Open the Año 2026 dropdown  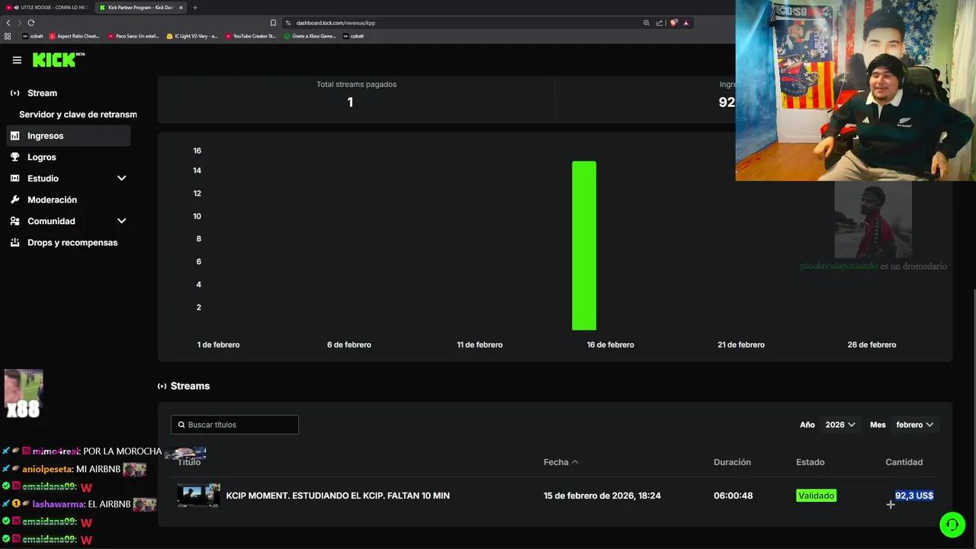tap(840, 425)
